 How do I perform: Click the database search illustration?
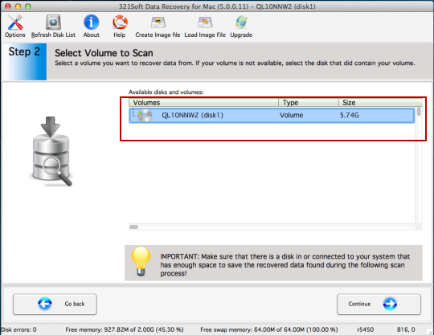(x=51, y=152)
